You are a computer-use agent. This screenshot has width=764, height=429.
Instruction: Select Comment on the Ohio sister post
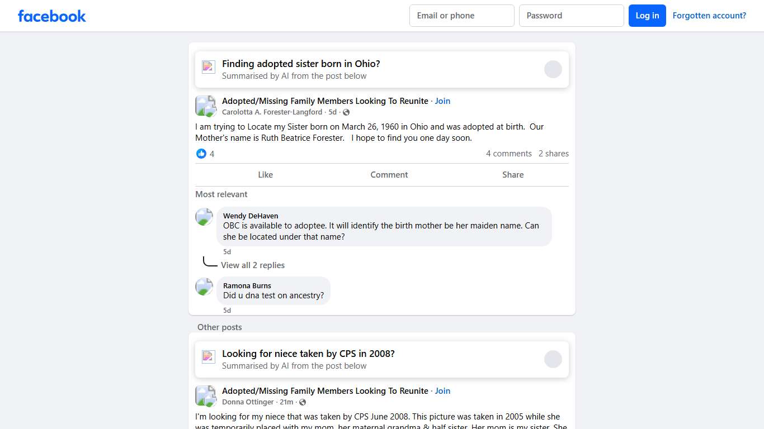389,175
